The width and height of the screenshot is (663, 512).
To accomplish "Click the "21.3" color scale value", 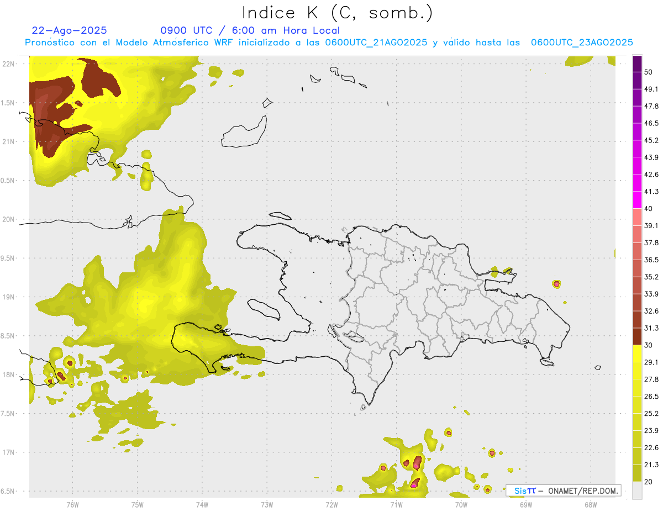I will click(x=651, y=465).
